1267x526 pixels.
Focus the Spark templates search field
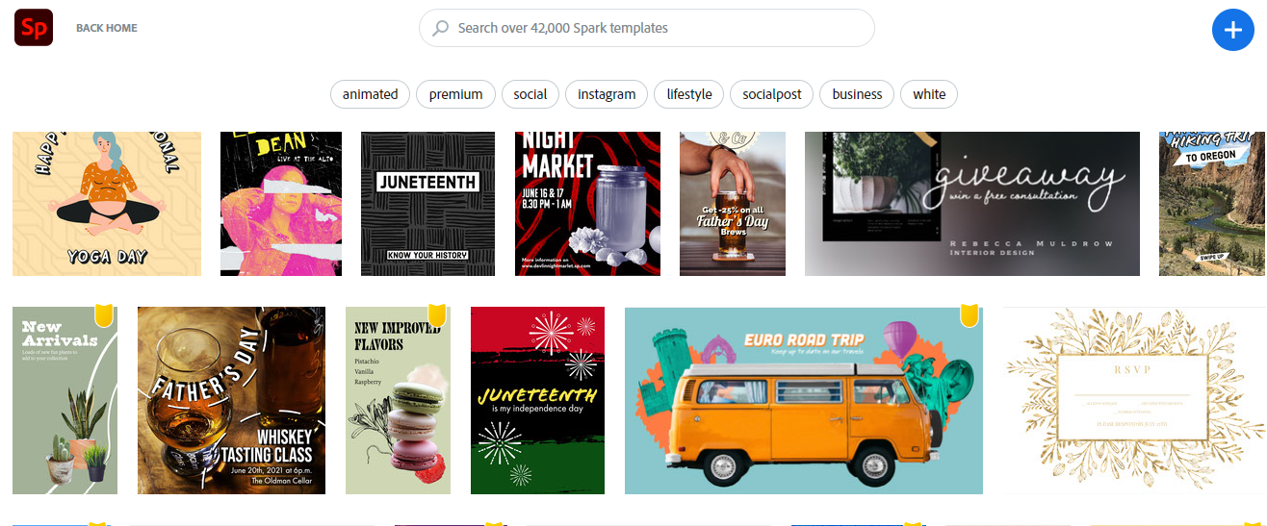[647, 28]
